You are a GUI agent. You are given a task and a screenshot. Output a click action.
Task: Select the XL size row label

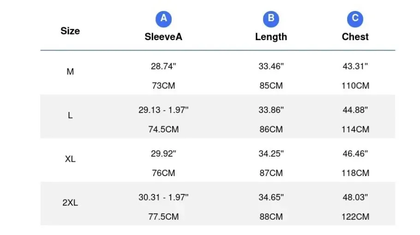[x=70, y=159]
